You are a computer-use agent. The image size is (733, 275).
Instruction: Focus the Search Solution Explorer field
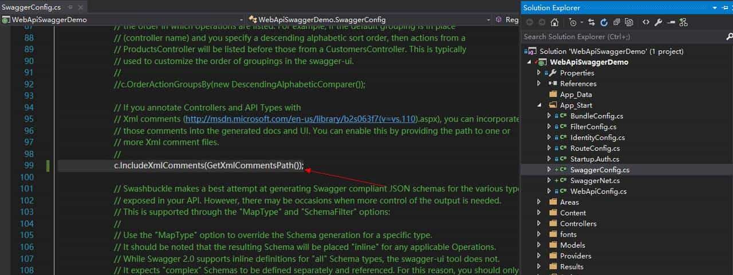[621, 37]
